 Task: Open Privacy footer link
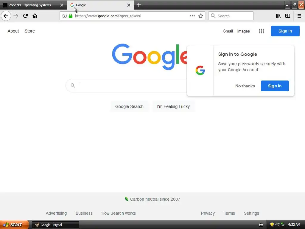[208, 213]
